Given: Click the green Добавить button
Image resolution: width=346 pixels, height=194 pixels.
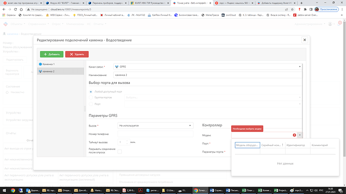Looking at the screenshot, I should pos(52,54).
